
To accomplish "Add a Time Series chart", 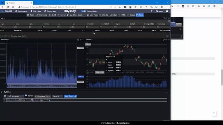I will coord(41,15).
